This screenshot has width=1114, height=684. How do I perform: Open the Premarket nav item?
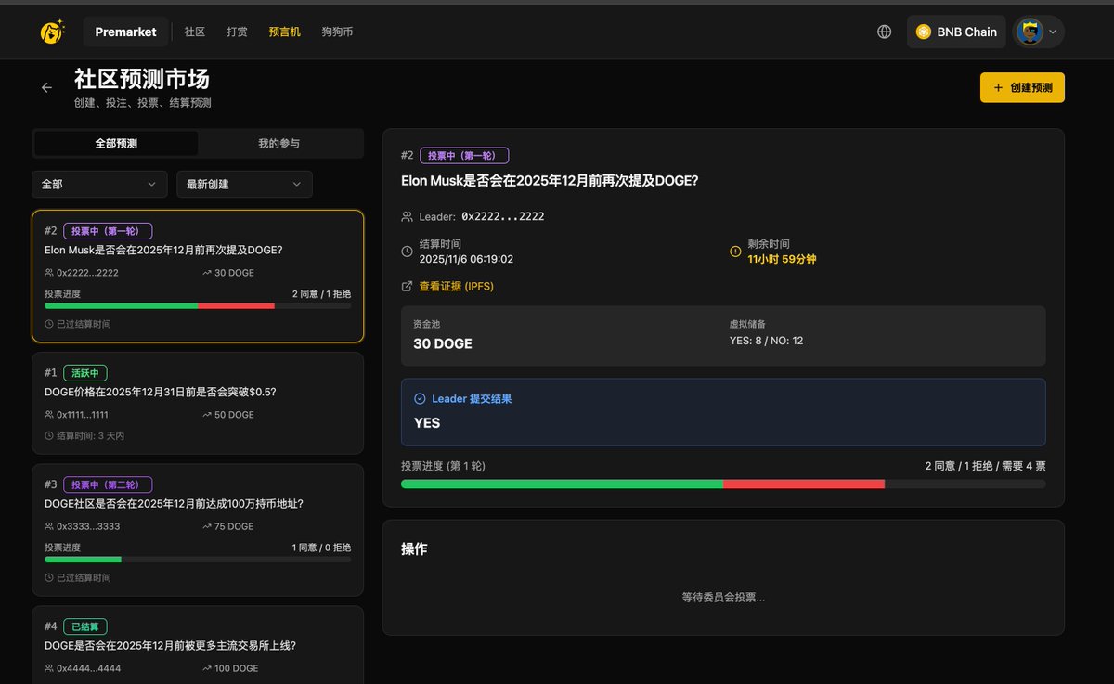pyautogui.click(x=125, y=32)
